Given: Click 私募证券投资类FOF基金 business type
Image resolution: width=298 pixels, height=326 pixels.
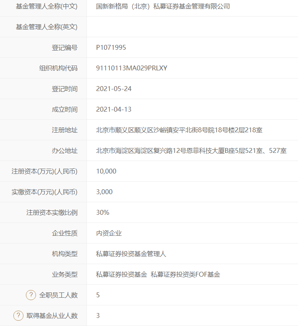Looking at the screenshot, I should coord(185,274).
